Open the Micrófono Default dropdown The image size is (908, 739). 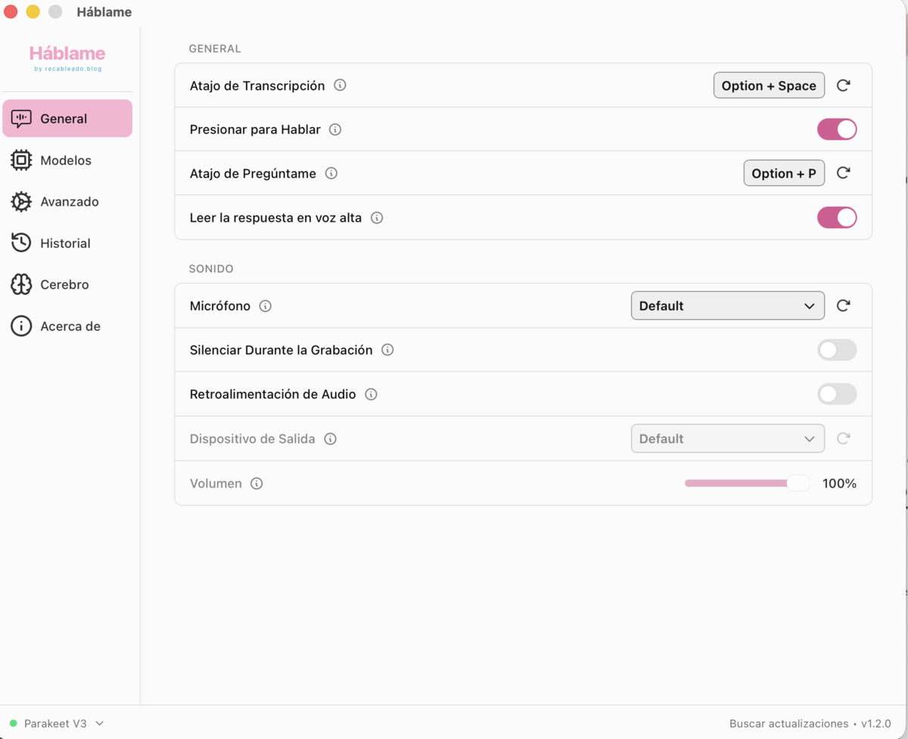(x=728, y=306)
